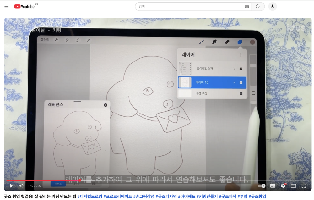Click the search magnifier button
This screenshot has height=200, width=314.
[x=258, y=6]
